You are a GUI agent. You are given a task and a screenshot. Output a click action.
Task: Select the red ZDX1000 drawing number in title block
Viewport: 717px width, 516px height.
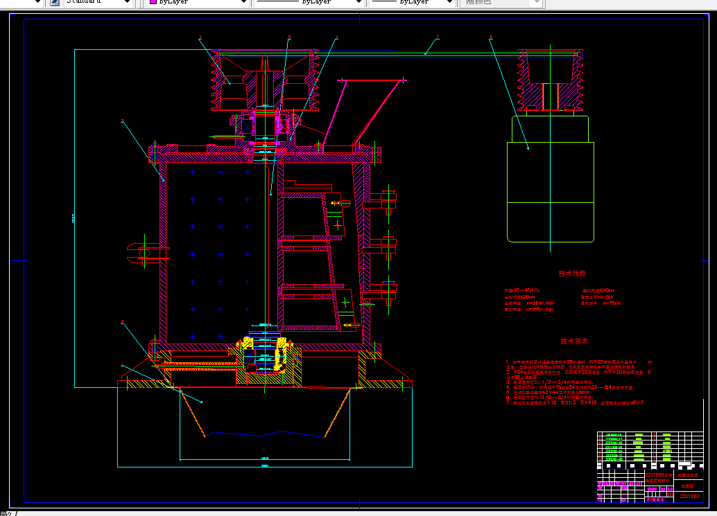pos(689,497)
